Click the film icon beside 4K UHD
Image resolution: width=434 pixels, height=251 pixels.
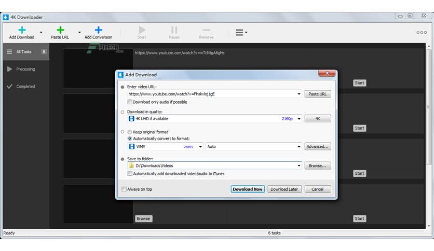131,119
